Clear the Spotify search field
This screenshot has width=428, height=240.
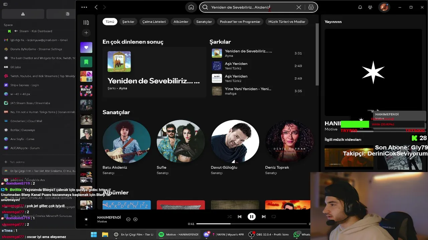pyautogui.click(x=299, y=7)
